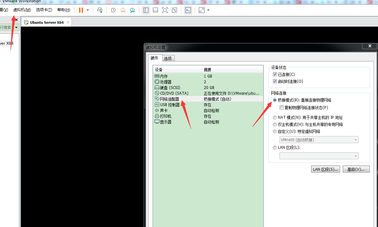Image resolution: width=378 pixels, height=227 pixels.
Task: Close the library sidebar panel
Action: tap(16, 20)
